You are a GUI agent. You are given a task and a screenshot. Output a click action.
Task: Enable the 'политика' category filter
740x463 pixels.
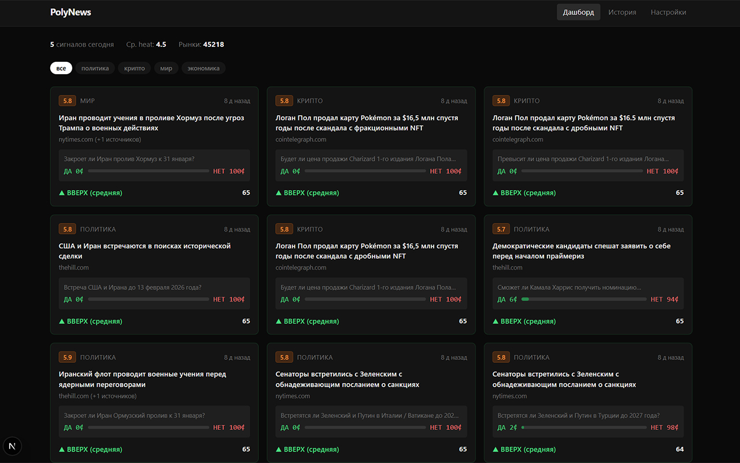point(95,68)
